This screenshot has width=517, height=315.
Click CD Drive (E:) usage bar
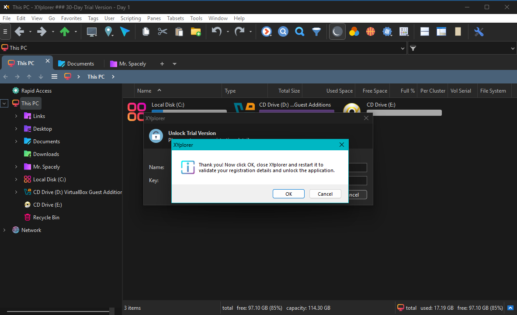tap(404, 113)
